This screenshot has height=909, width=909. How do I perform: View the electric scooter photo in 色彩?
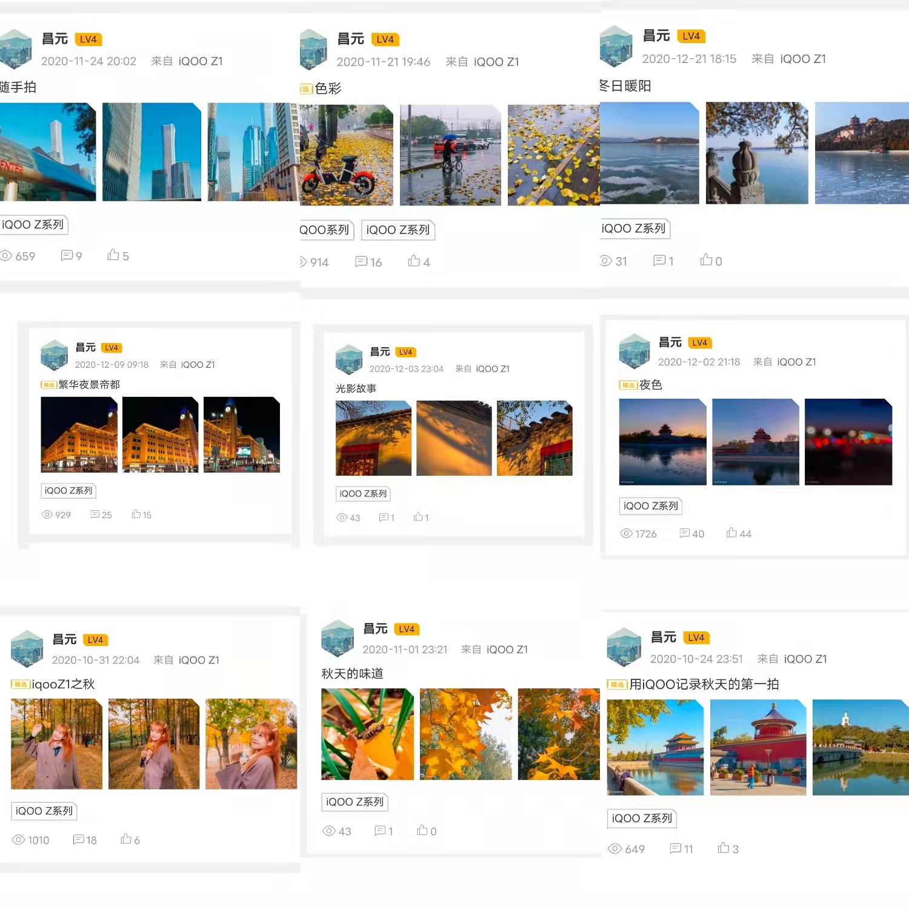coord(347,155)
